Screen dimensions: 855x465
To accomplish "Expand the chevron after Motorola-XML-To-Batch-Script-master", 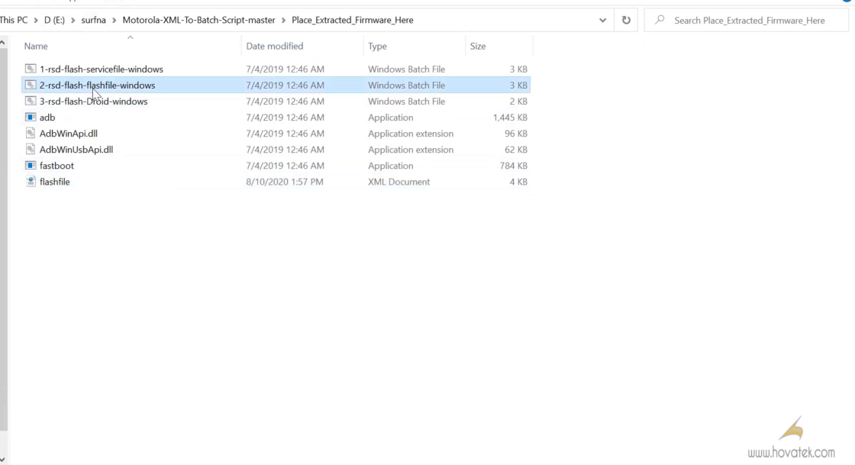I will pos(283,21).
